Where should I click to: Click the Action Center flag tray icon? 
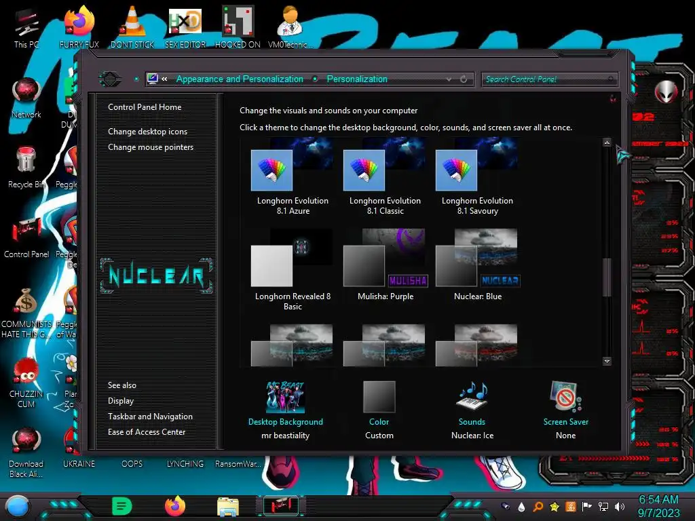click(587, 506)
